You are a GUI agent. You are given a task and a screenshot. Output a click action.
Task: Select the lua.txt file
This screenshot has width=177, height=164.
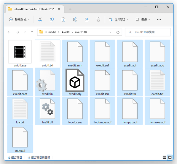(20, 111)
